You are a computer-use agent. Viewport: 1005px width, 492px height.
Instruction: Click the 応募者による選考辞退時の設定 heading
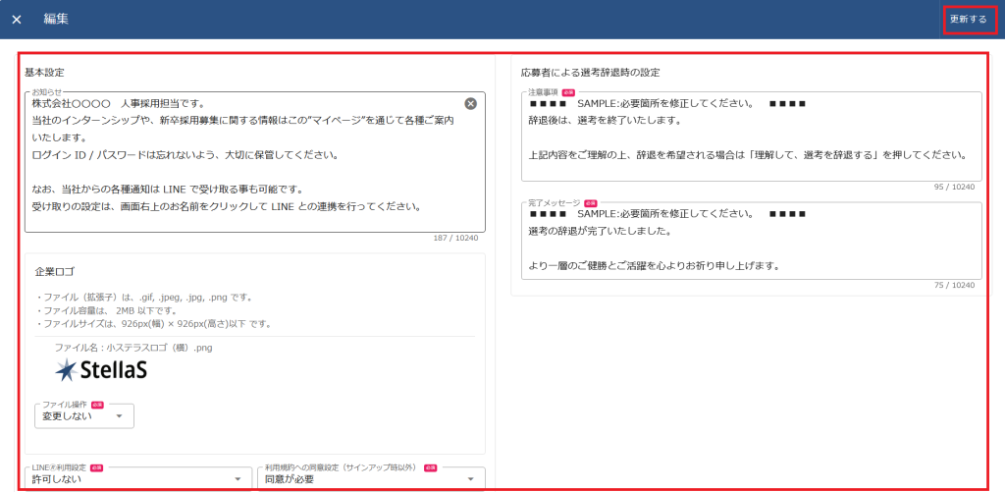coord(590,73)
